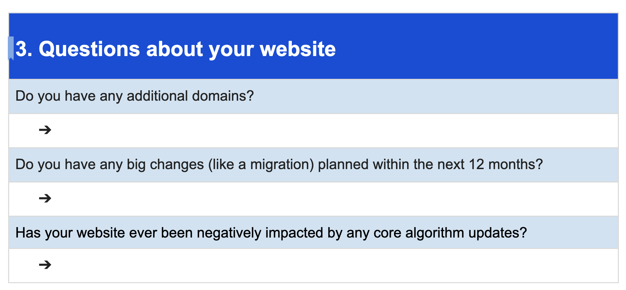The width and height of the screenshot is (626, 290).
Task: Click the arrow bullet under the migration question
Action: point(45,198)
